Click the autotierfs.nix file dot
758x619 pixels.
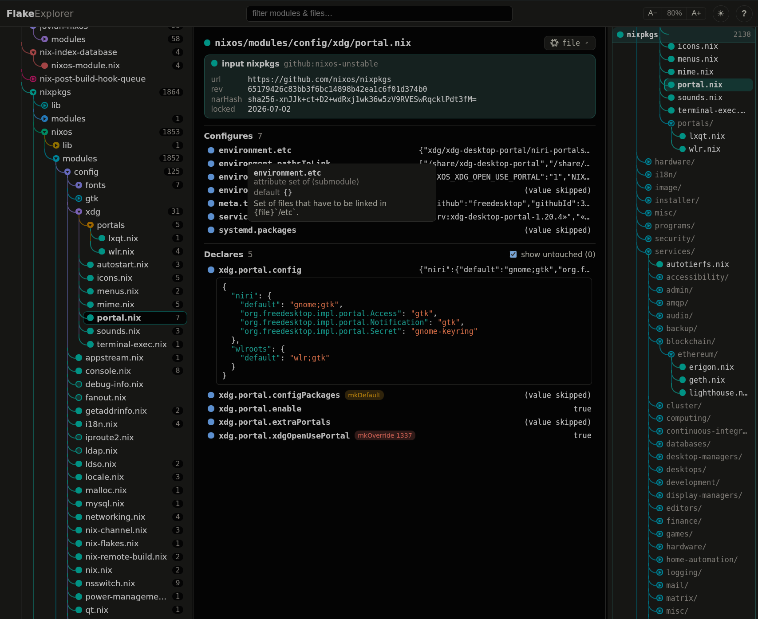659,264
